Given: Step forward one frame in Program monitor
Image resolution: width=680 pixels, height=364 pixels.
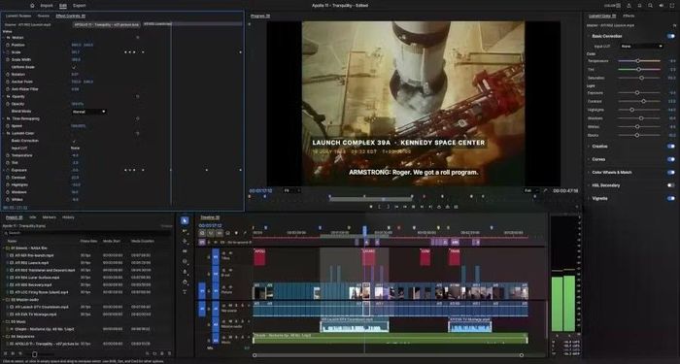Looking at the screenshot, I should [422, 207].
